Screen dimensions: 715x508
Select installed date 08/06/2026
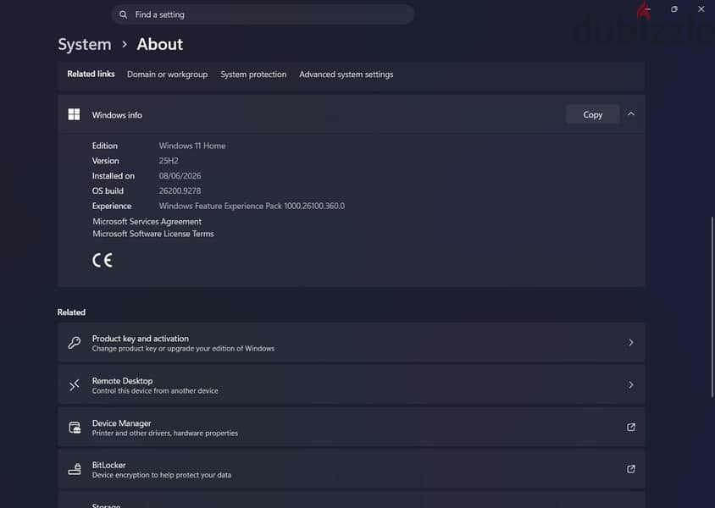[x=180, y=176]
